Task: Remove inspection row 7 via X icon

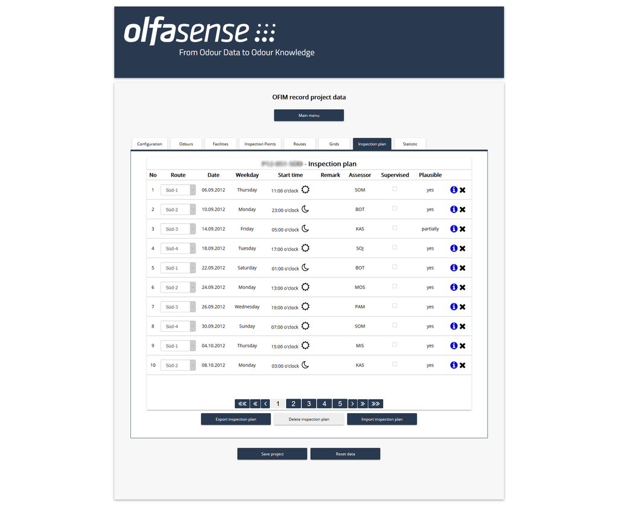Action: coord(462,307)
